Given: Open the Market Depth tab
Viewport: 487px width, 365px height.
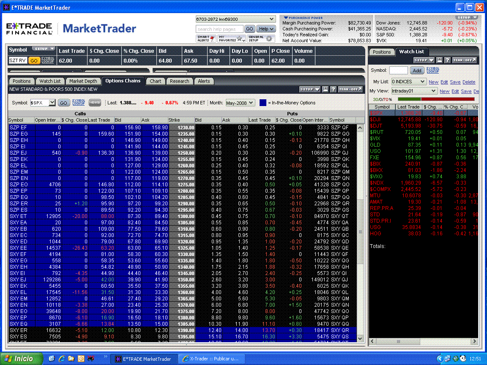Looking at the screenshot, I should [x=83, y=81].
